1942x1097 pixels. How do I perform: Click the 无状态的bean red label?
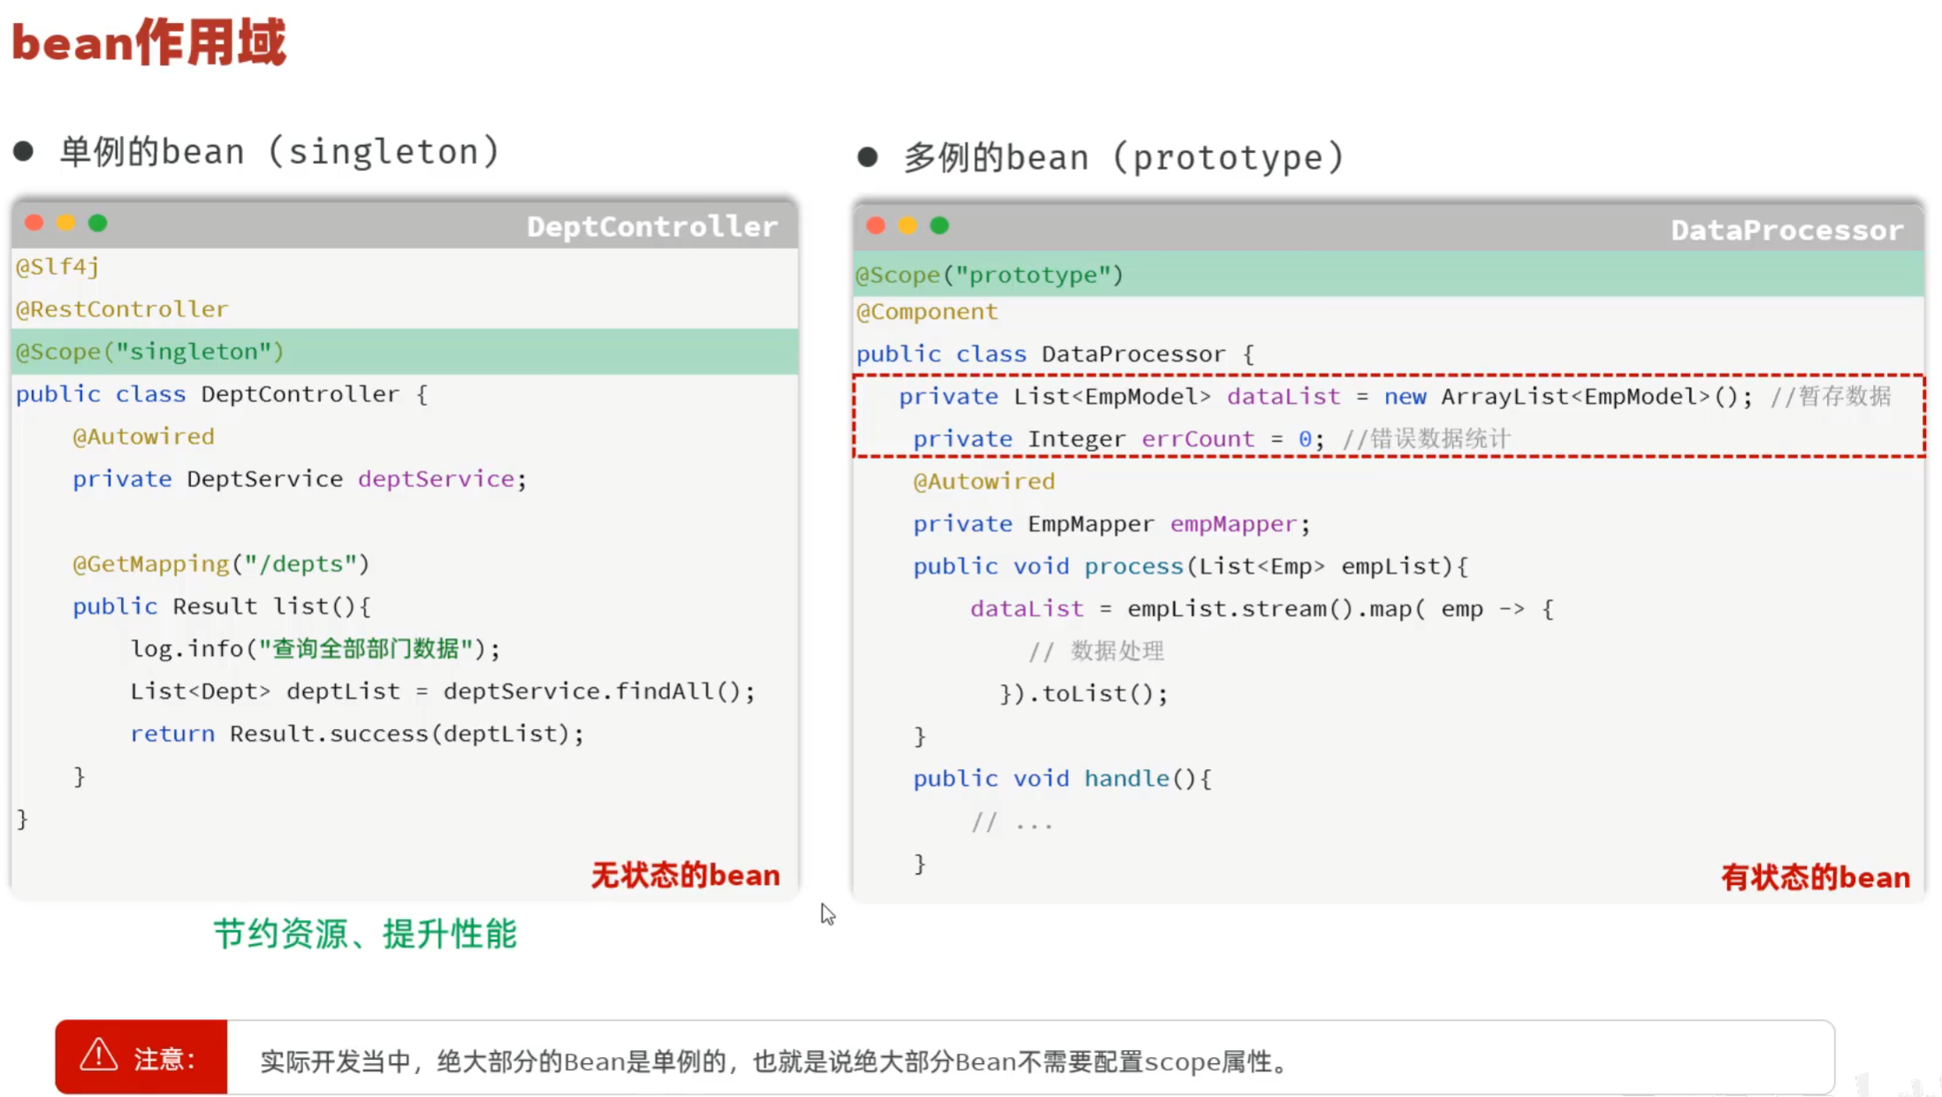[685, 875]
